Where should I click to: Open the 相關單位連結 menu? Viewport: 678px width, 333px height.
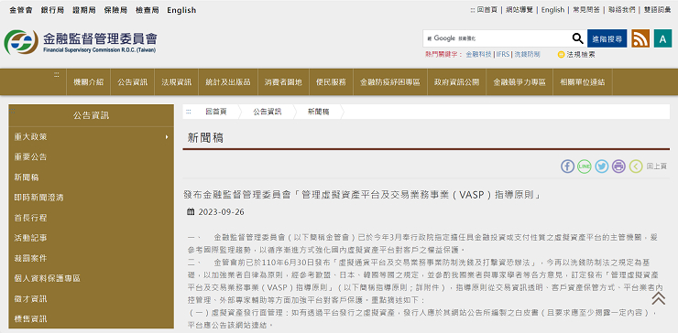pyautogui.click(x=583, y=82)
